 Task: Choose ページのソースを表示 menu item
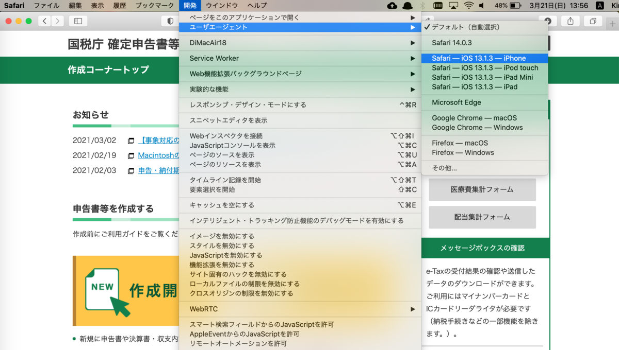pyautogui.click(x=300, y=155)
